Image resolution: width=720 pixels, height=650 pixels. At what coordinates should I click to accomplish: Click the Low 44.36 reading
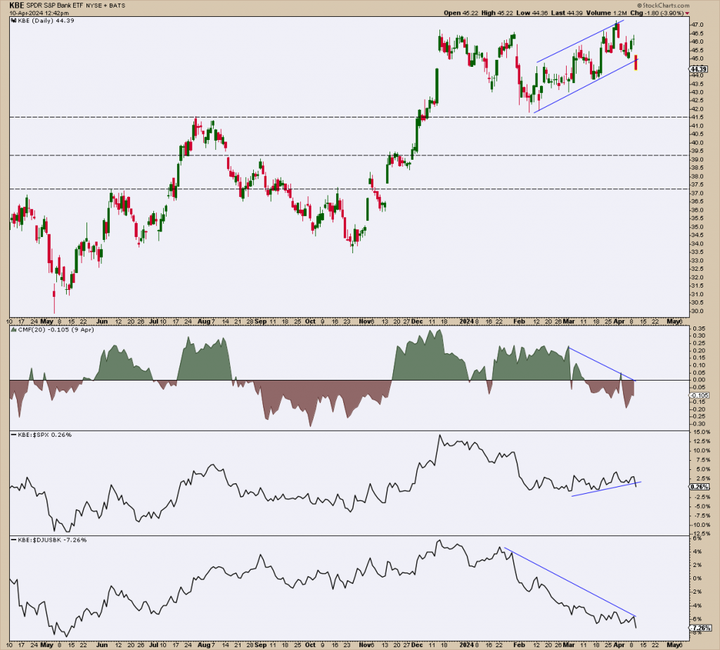click(x=532, y=13)
